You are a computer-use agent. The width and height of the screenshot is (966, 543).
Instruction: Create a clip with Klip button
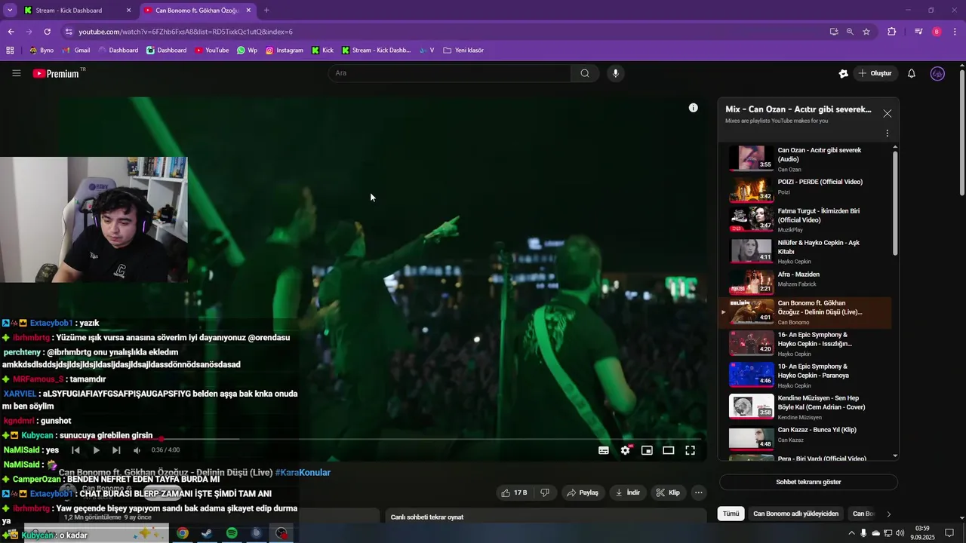(x=668, y=492)
